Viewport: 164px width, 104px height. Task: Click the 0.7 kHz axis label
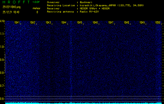[2, 86]
